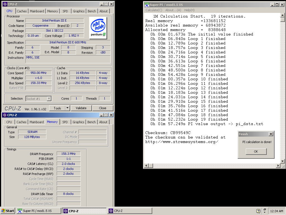Open Graphics tab in top CPU-Z window

[x=78, y=11]
